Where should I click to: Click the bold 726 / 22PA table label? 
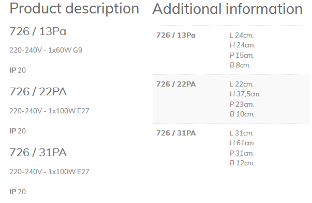tap(176, 84)
